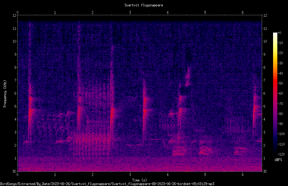Click the "-80" color scale label
The image size is (288, 186).
pyautogui.click(x=280, y=114)
